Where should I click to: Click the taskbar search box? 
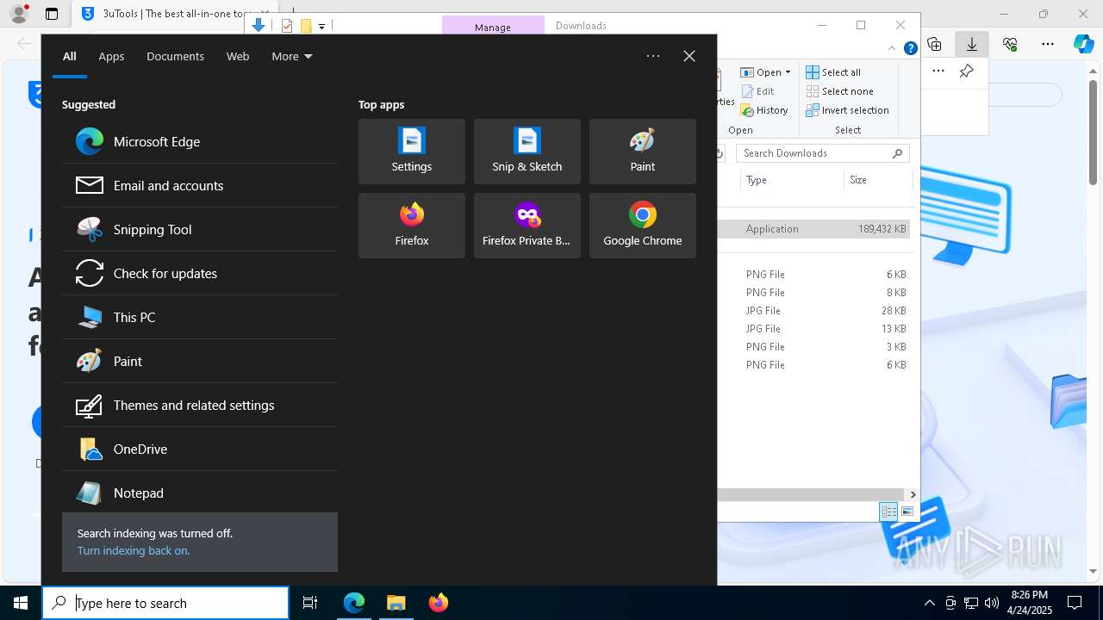(x=165, y=603)
